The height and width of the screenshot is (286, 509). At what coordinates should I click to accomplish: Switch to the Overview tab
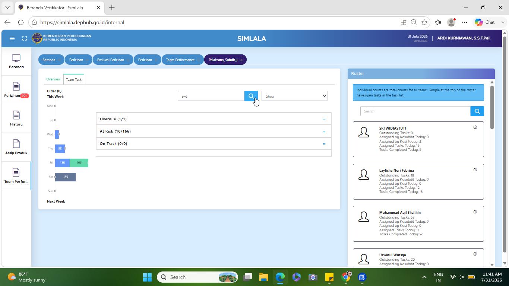point(53,79)
